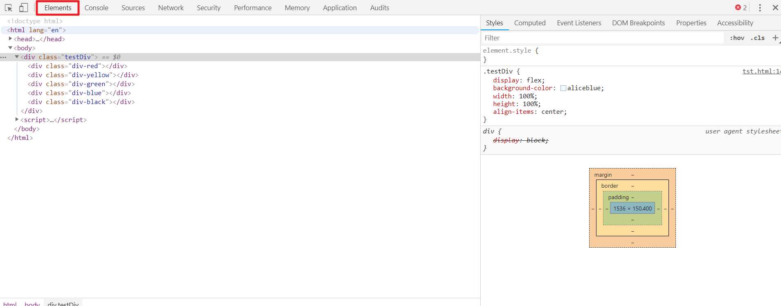Click the red error count indicator
Viewport: 781px width, 306px height.
[741, 8]
